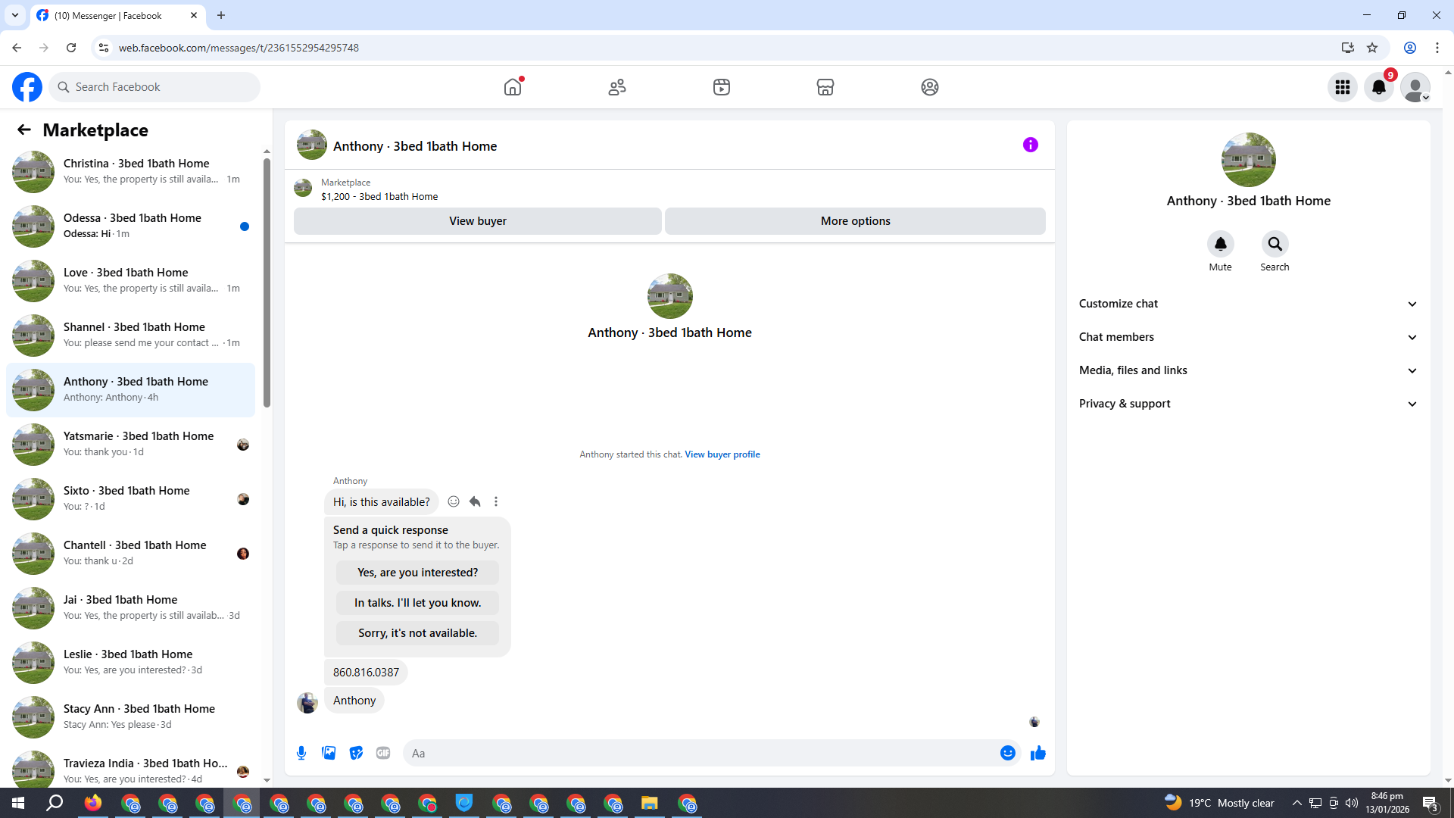
Task: Open the GIF picker
Action: (383, 753)
